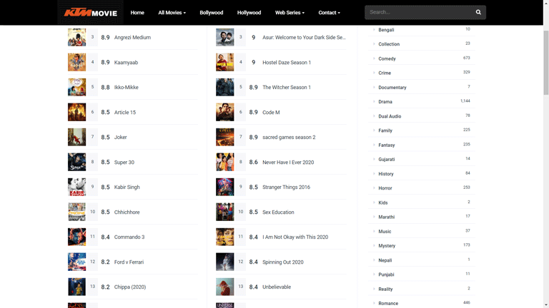Open the Dual Audio category
This screenshot has height=308, width=549.
390,116
